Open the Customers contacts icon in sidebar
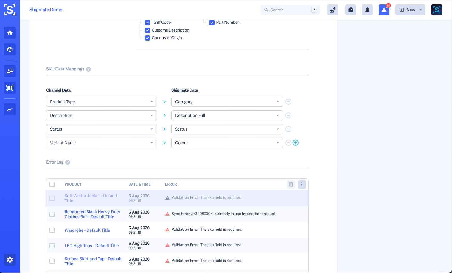 click(x=10, y=71)
